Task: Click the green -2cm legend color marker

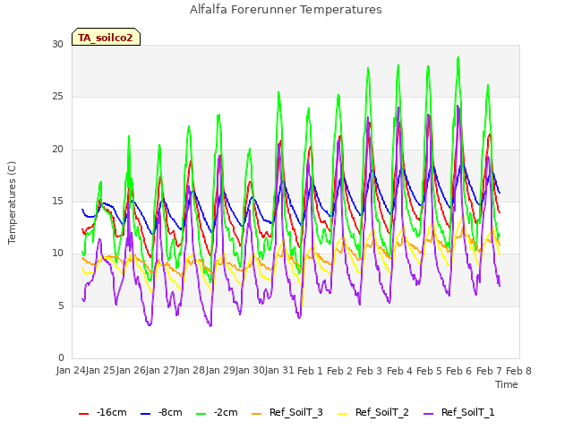Action: tap(201, 414)
